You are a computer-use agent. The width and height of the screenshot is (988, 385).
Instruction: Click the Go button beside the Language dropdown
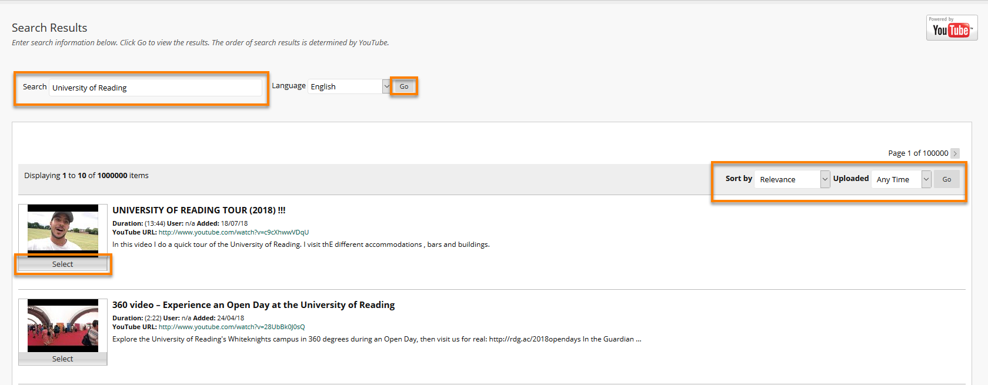coord(404,86)
